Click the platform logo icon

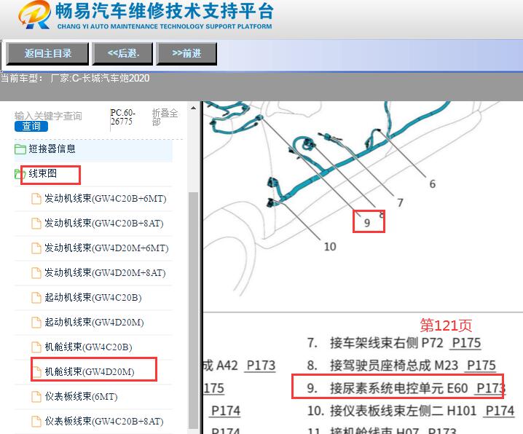click(34, 15)
